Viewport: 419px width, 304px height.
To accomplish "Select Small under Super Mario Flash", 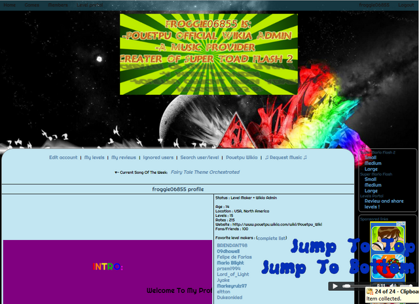I will [371, 179].
